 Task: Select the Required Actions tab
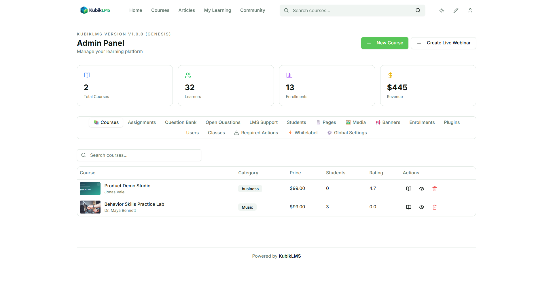pos(256,133)
